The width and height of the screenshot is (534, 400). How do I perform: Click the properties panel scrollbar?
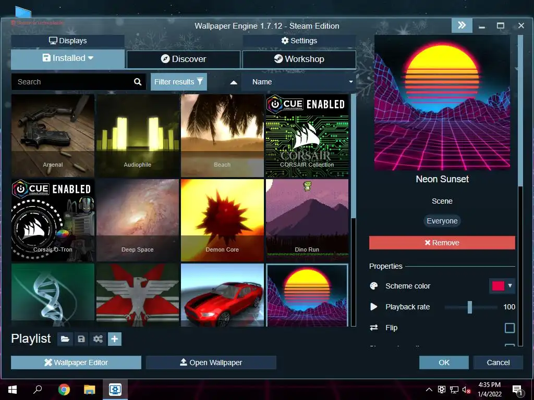520,110
